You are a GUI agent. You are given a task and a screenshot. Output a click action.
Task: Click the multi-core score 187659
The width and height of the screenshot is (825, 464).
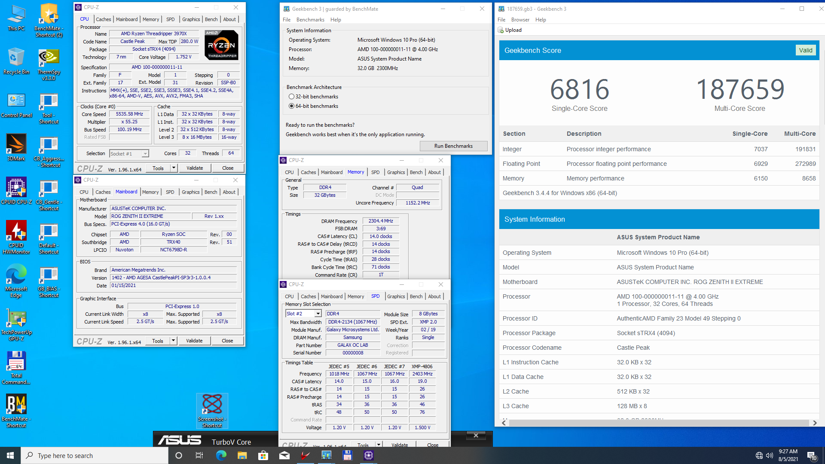[x=740, y=89]
